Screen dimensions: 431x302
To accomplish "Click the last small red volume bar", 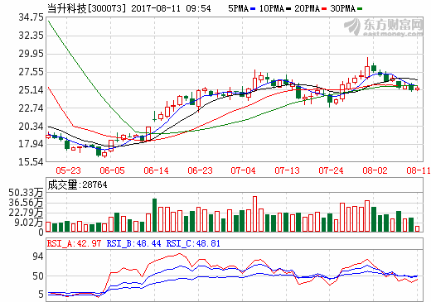I will [x=417, y=228].
